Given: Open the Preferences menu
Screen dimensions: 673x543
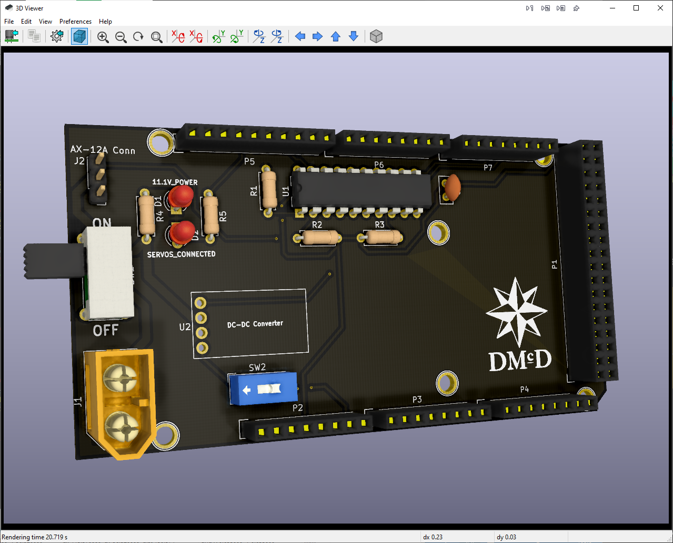Looking at the screenshot, I should click(x=75, y=22).
